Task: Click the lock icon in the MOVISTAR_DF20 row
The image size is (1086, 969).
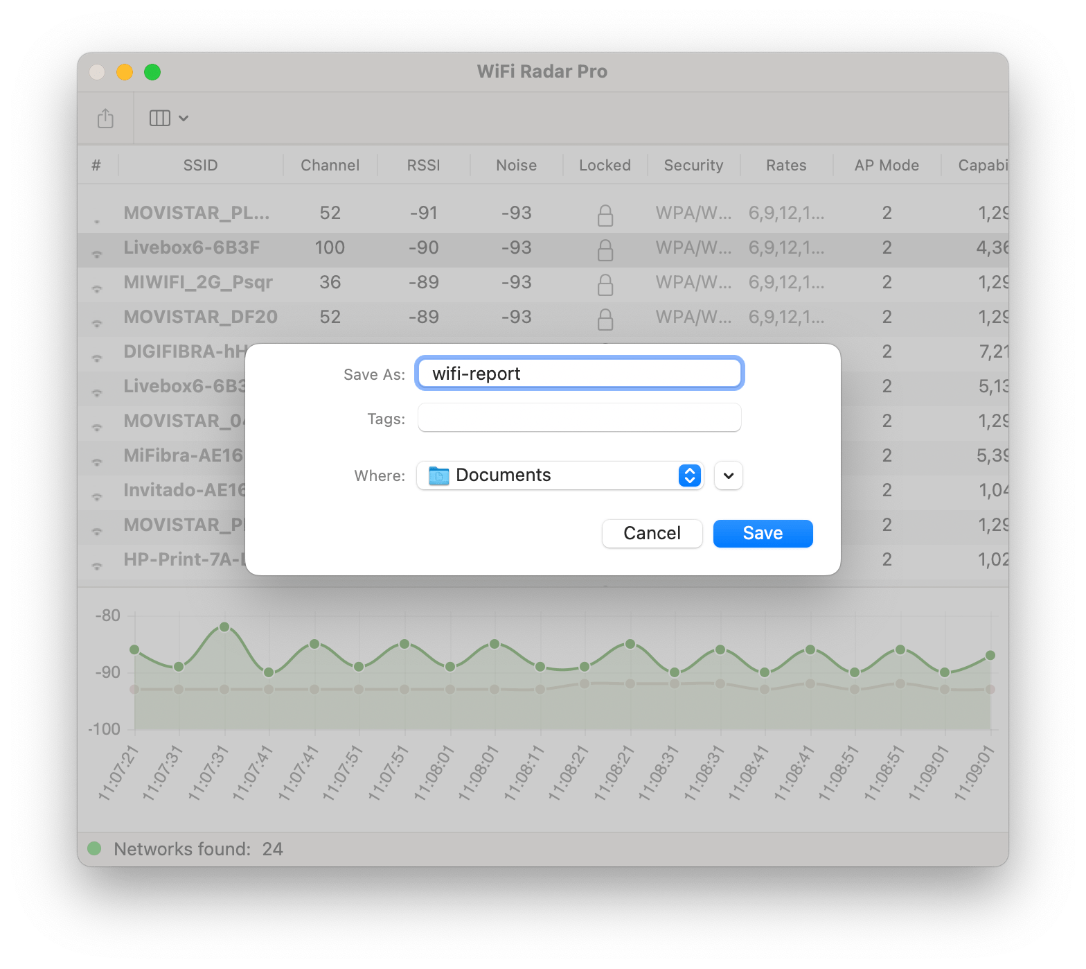Action: pos(605,319)
